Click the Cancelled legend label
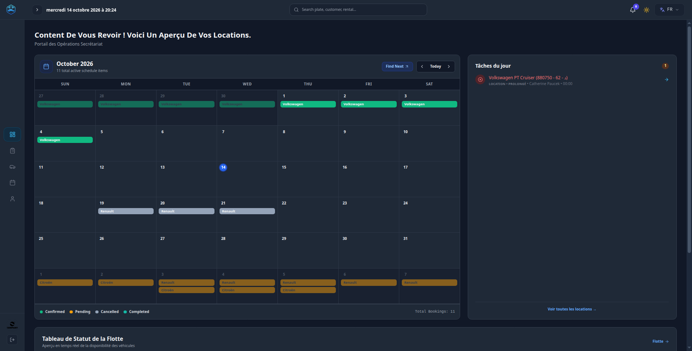Viewport: 692px width, 351px height. tap(110, 312)
